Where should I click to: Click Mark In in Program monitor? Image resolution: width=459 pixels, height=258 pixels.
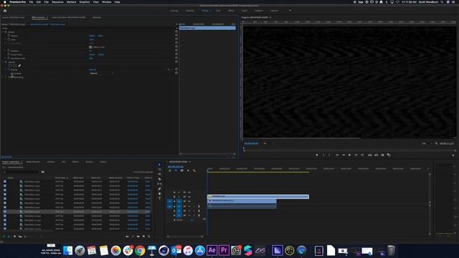(323, 155)
